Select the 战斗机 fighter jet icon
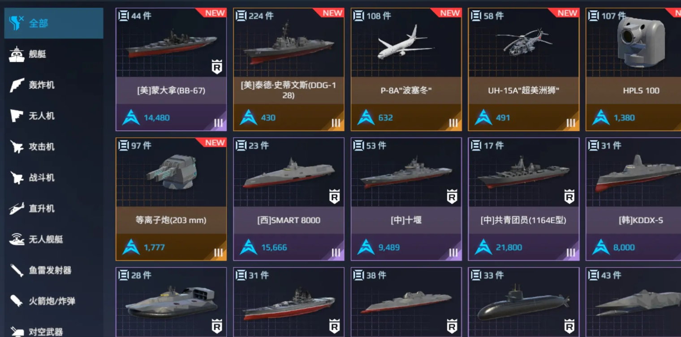This screenshot has width=681, height=337. (x=17, y=178)
